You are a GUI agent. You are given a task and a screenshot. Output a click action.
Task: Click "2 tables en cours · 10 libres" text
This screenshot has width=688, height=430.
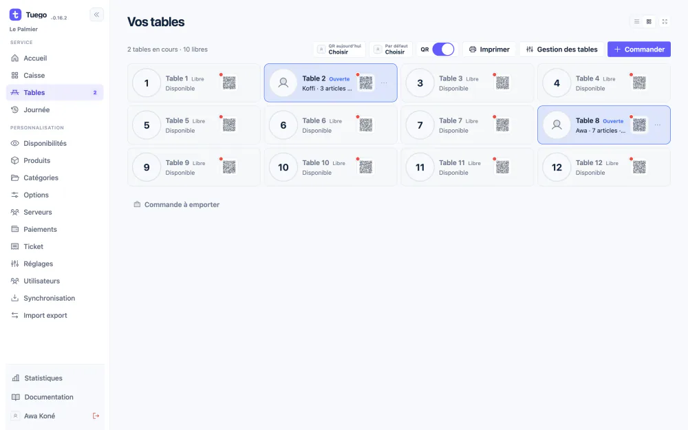coord(168,49)
